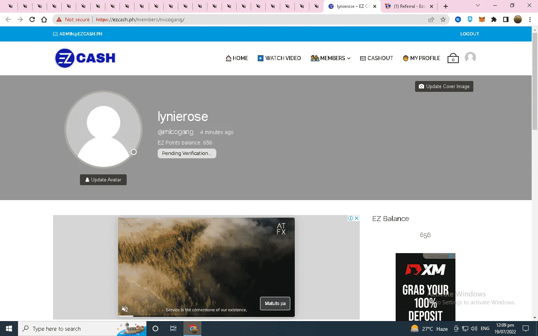Click the "4 minutes ago" activity text

[217, 132]
